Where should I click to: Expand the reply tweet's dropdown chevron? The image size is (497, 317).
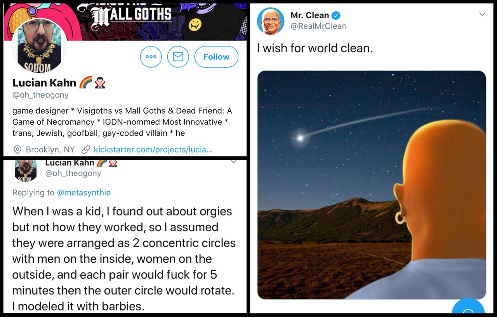pyautogui.click(x=234, y=162)
